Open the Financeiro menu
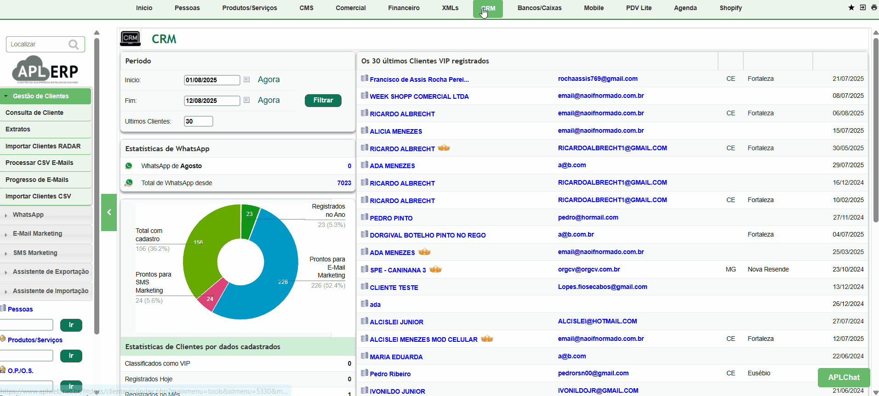This screenshot has height=396, width=879. tap(404, 8)
